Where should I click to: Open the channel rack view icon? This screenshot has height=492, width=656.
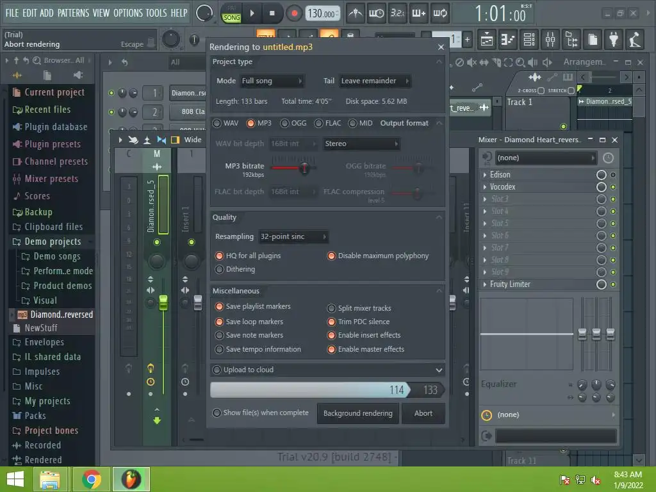529,40
